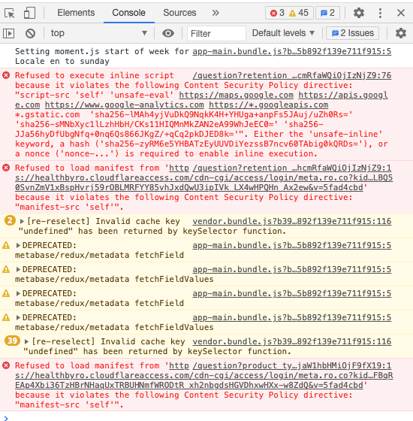
Task: Open console settings gear beside Issues
Action: tap(401, 33)
